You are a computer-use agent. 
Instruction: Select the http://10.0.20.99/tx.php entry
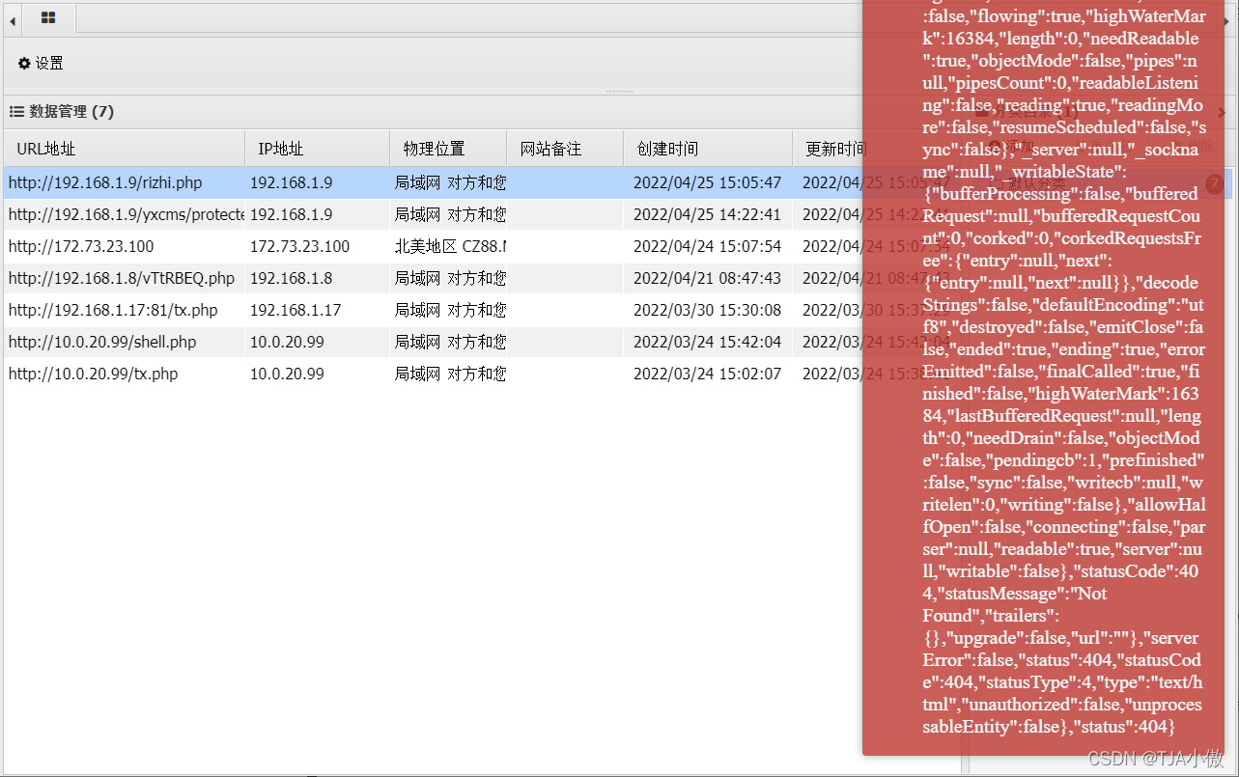pos(94,374)
